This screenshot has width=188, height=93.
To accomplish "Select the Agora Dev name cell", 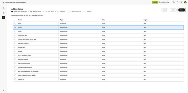I will pos(21,80).
